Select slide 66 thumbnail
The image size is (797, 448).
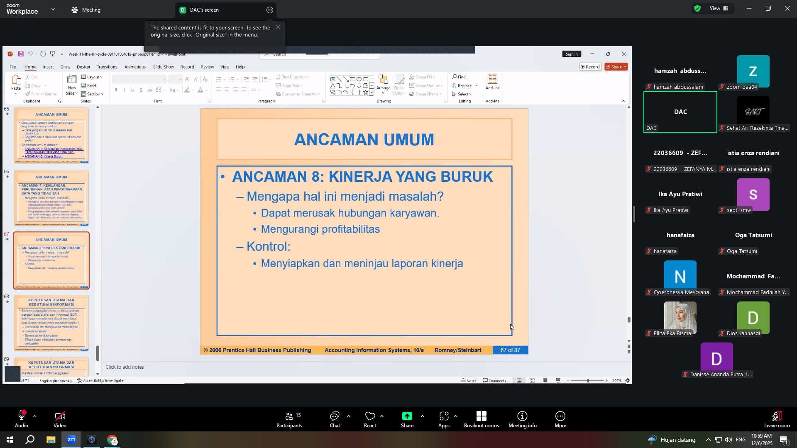pyautogui.click(x=51, y=198)
